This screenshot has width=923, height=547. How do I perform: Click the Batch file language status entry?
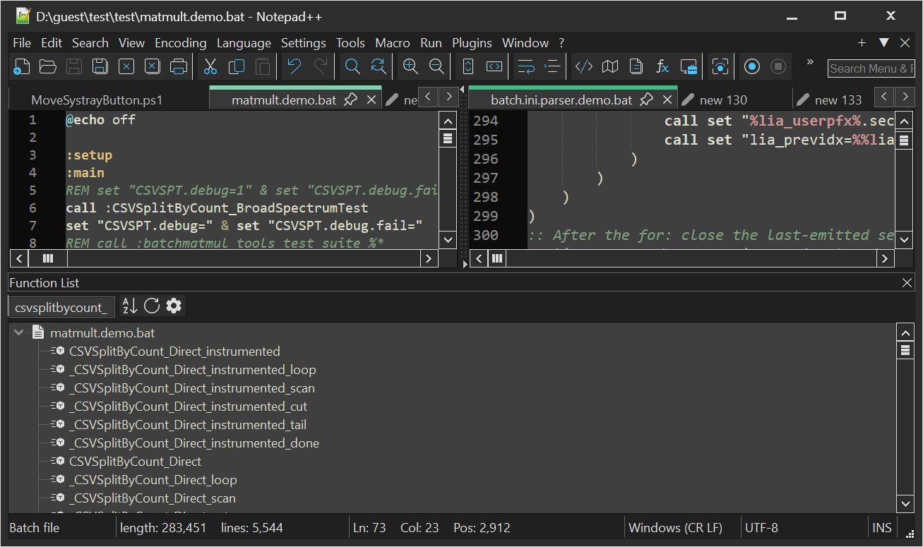[35, 528]
